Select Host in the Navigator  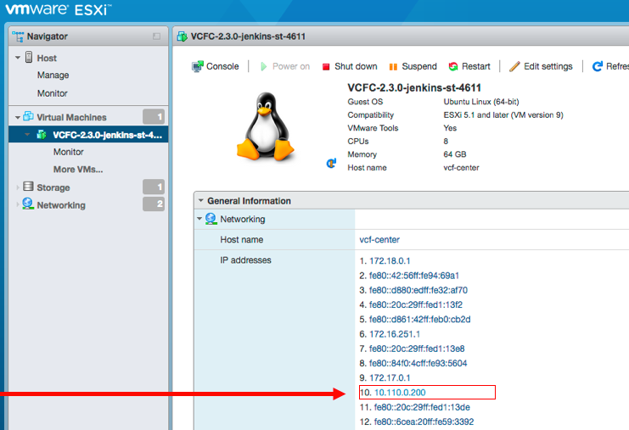click(x=47, y=59)
